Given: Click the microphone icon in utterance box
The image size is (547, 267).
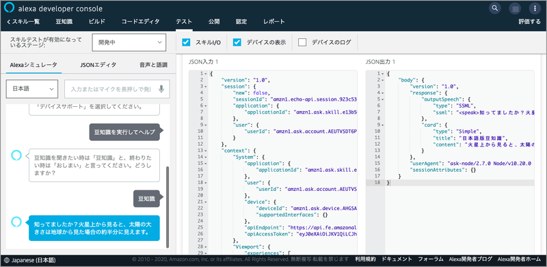Looking at the screenshot, I should tap(161, 89).
